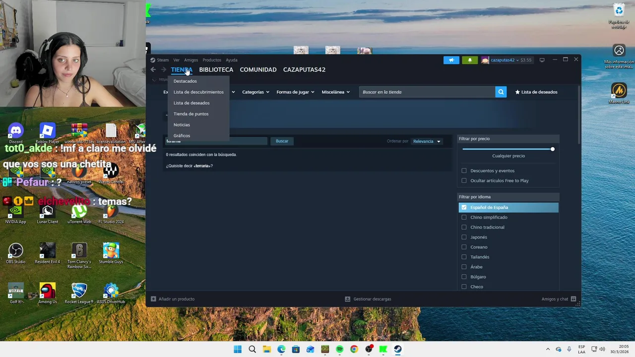The image size is (635, 357).
Task: Open the Relevancia sort dropdown
Action: click(427, 141)
